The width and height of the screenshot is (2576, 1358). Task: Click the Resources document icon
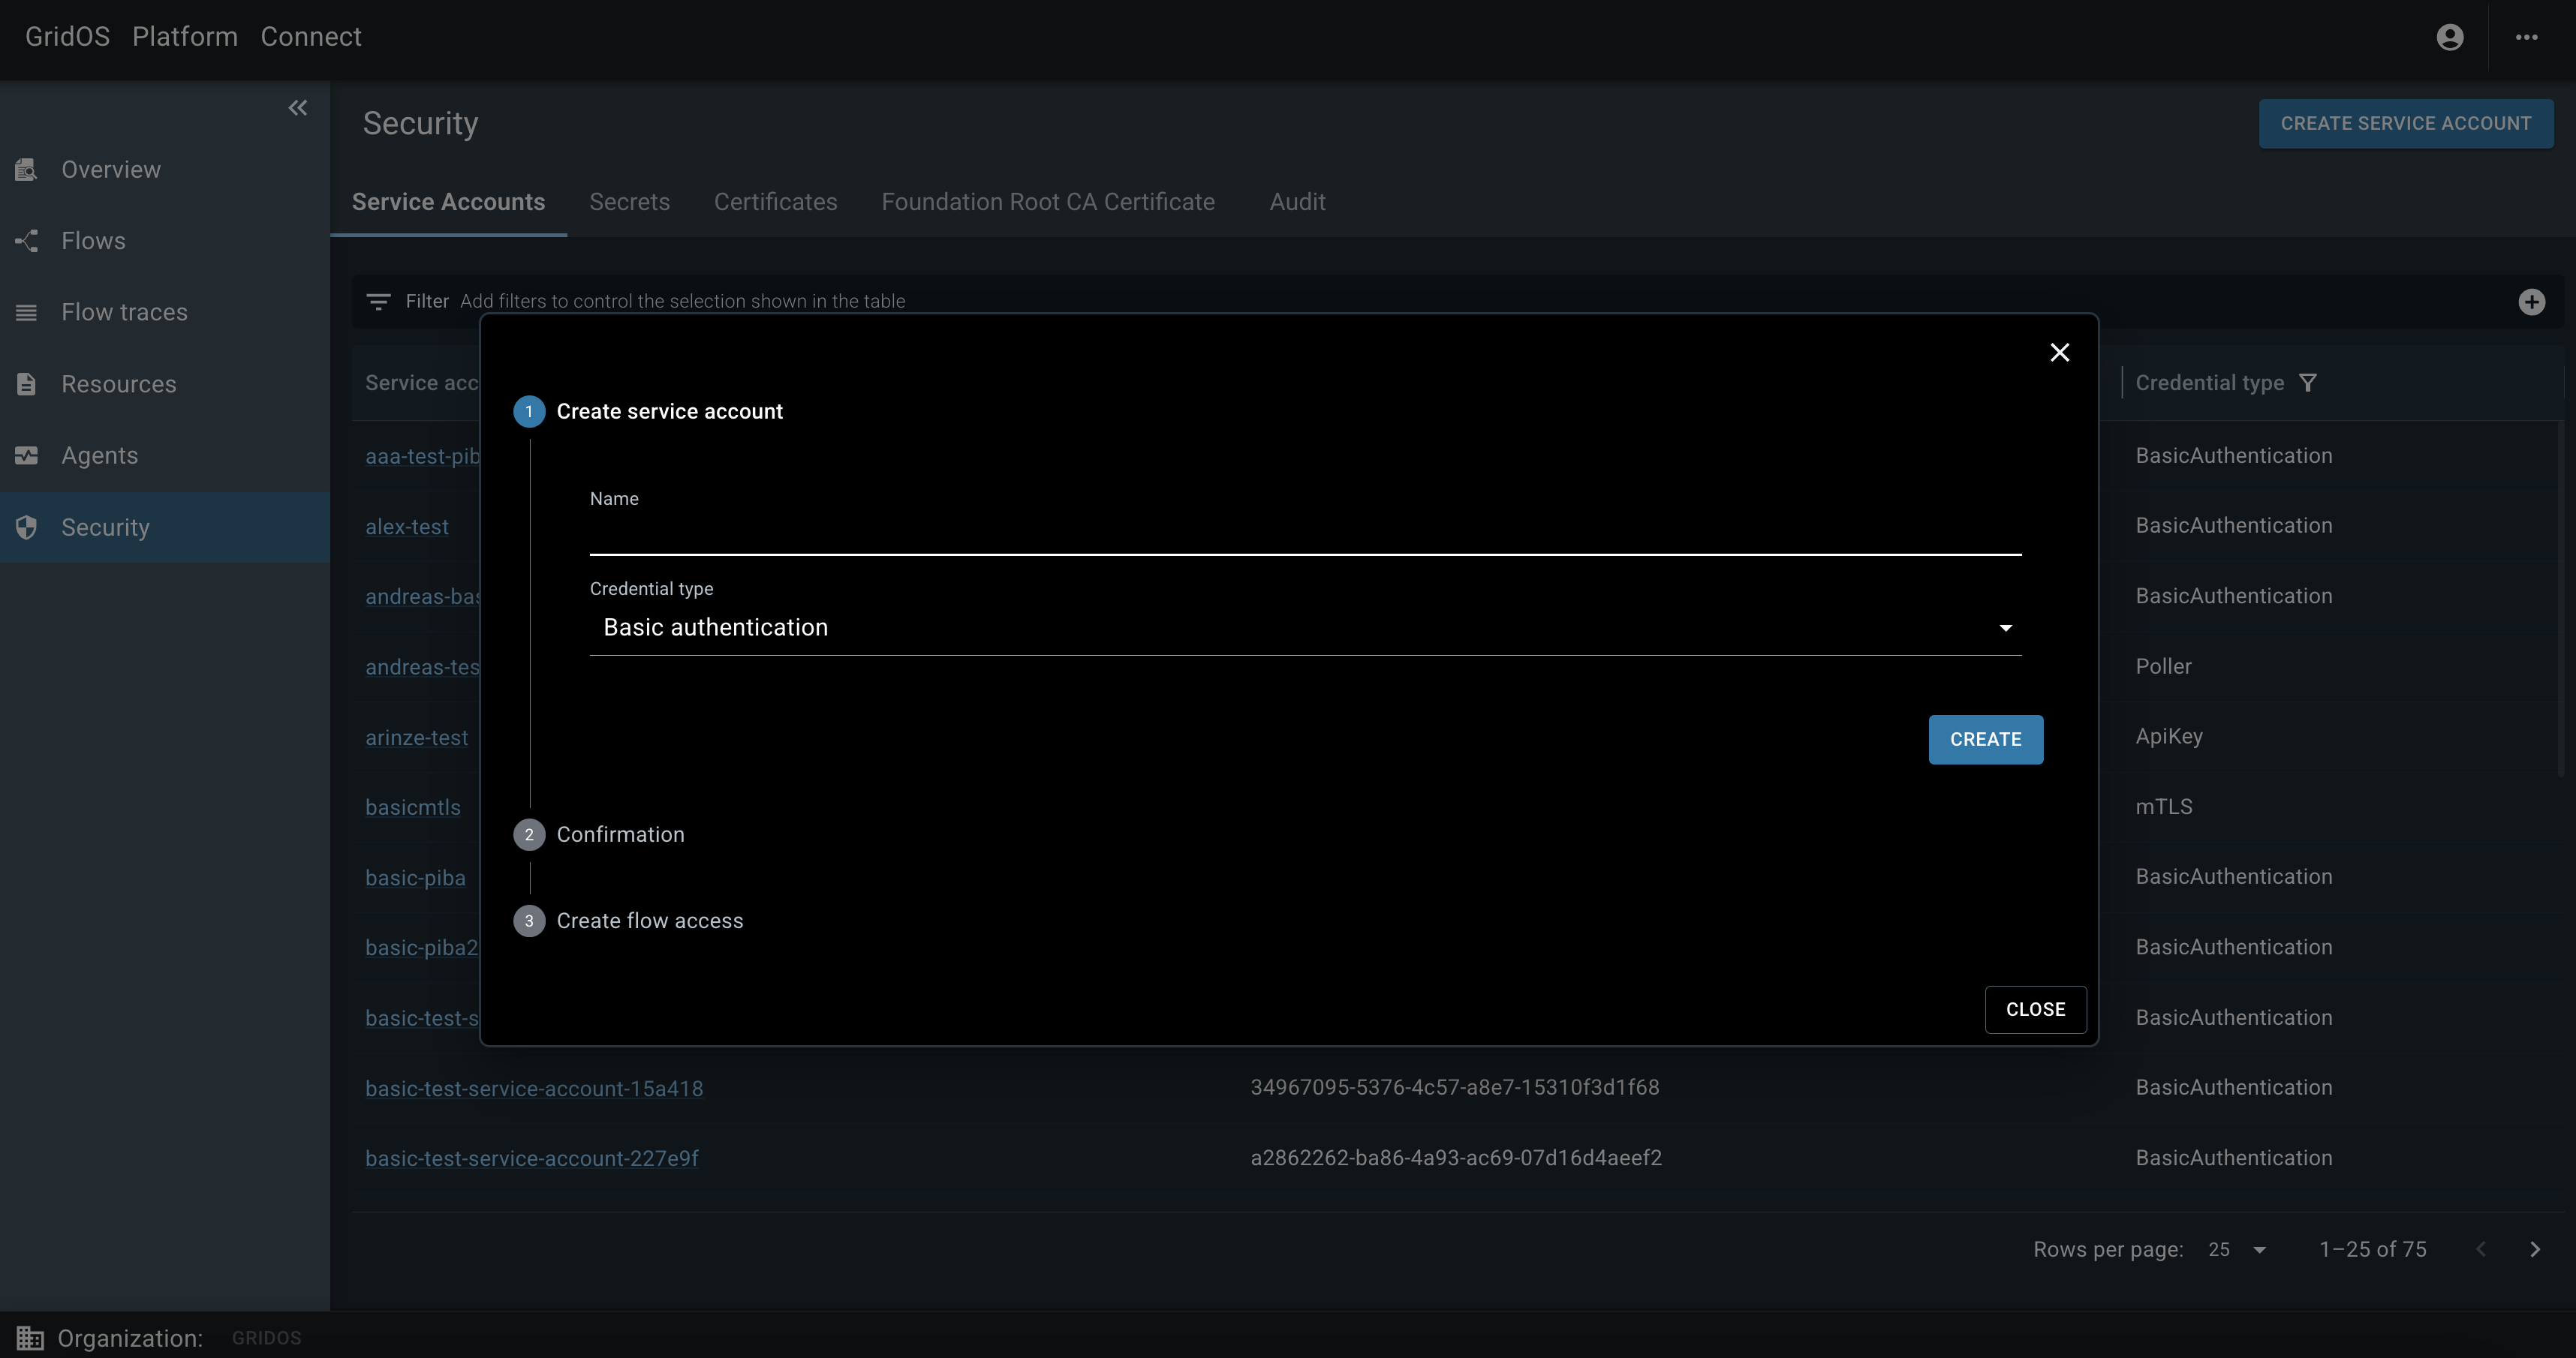26,383
